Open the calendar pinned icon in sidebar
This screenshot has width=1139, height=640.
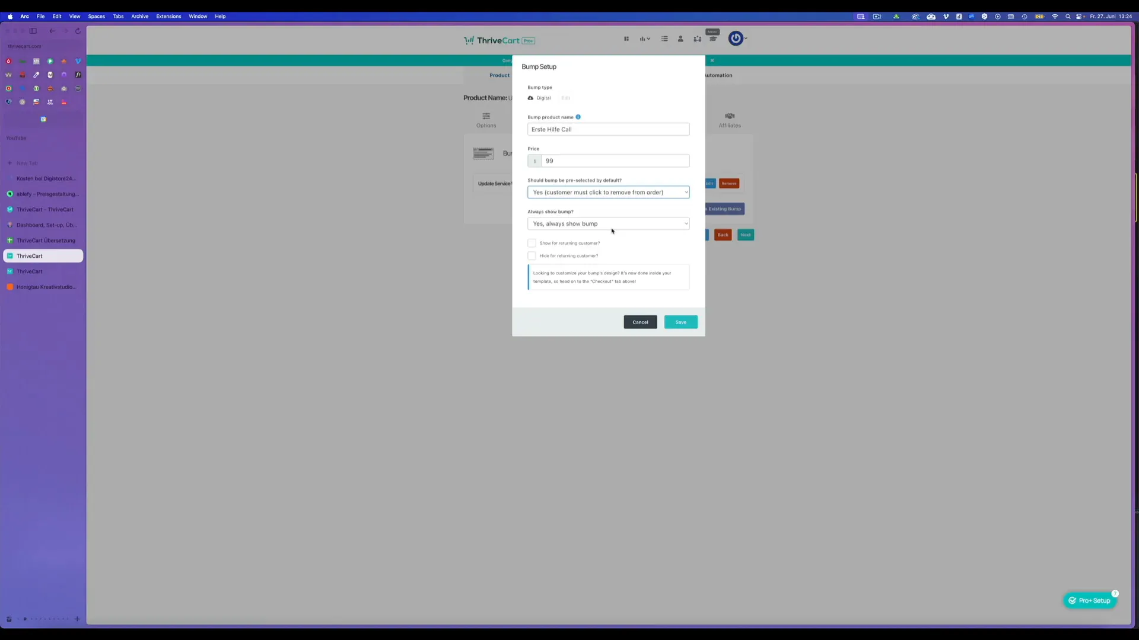click(43, 119)
